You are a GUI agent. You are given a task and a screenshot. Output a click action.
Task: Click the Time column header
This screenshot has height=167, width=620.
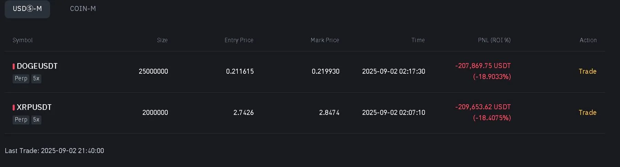click(418, 40)
